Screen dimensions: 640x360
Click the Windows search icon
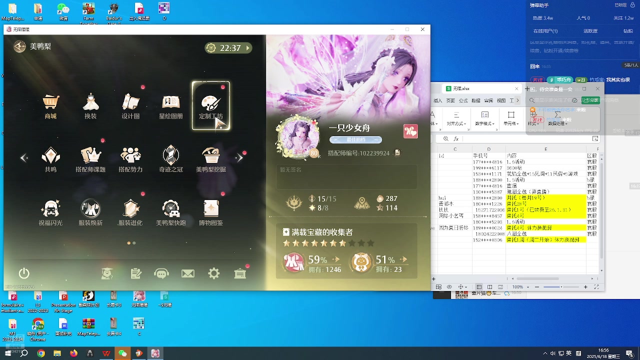coord(24,353)
